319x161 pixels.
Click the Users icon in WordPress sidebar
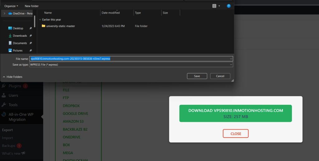click(x=4, y=95)
